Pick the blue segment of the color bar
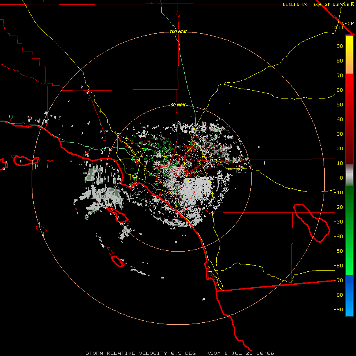The width and height of the screenshot is (356, 356). [x=349, y=296]
